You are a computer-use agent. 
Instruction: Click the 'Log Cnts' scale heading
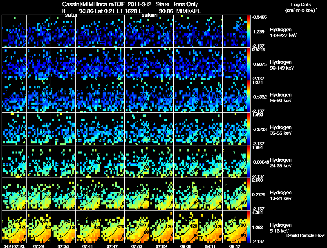(301, 4)
